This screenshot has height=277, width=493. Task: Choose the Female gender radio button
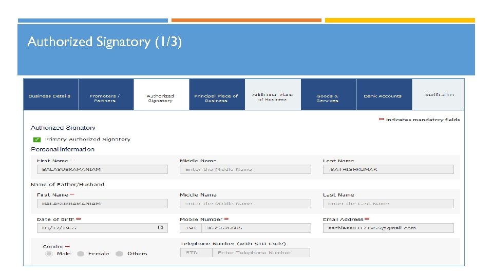coord(81,254)
